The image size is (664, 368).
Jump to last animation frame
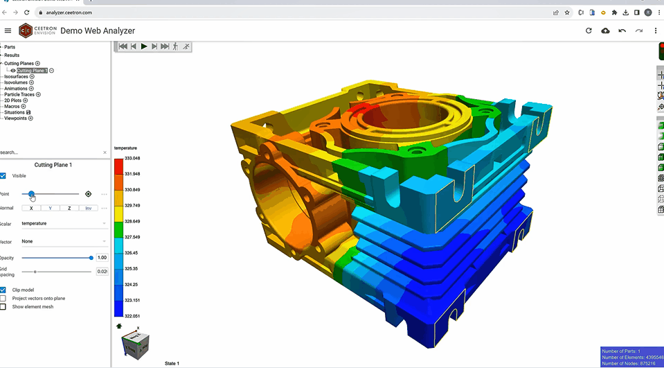click(x=165, y=46)
